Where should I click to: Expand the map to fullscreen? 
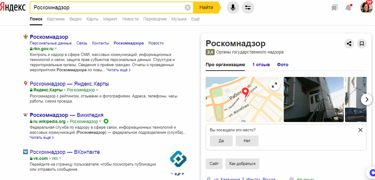(274, 85)
